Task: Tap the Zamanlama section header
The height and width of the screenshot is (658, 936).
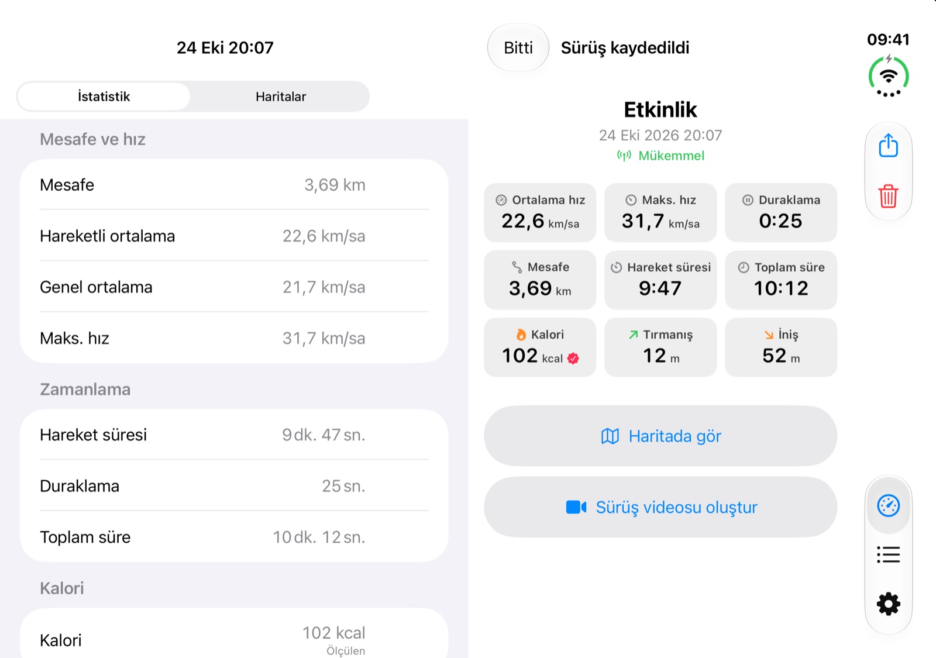Action: [x=85, y=389]
